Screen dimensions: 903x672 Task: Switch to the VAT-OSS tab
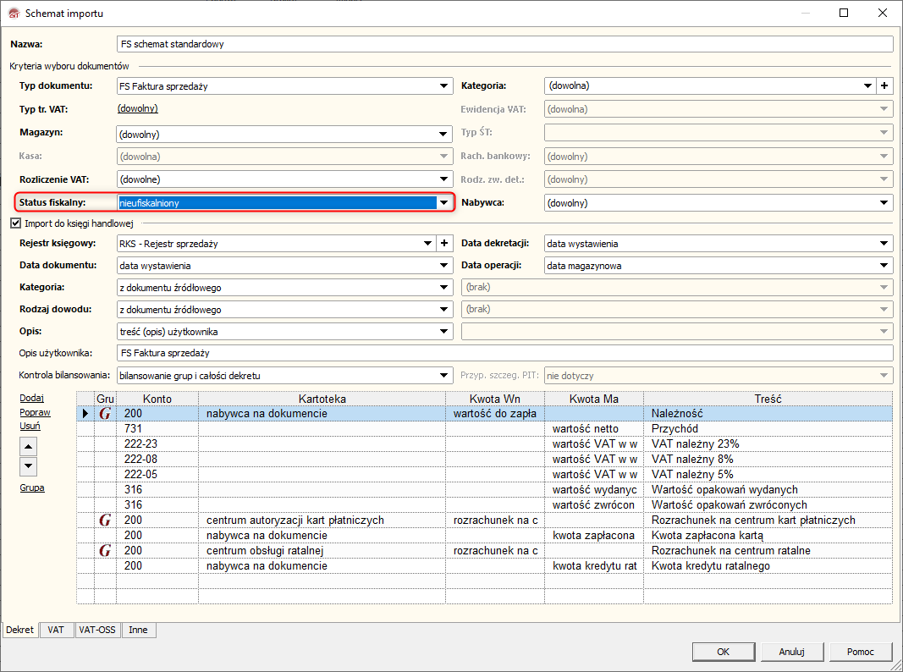(x=96, y=631)
